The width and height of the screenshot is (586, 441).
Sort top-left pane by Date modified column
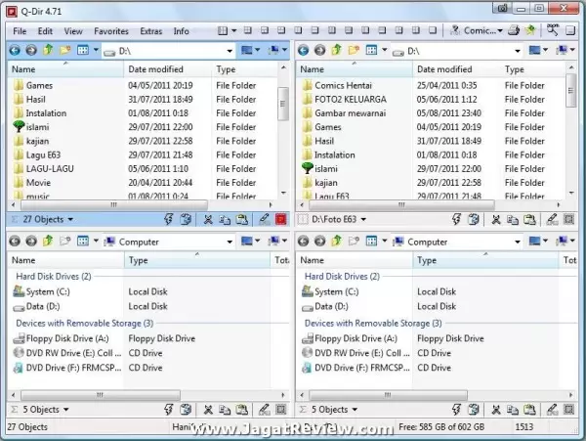click(x=154, y=69)
